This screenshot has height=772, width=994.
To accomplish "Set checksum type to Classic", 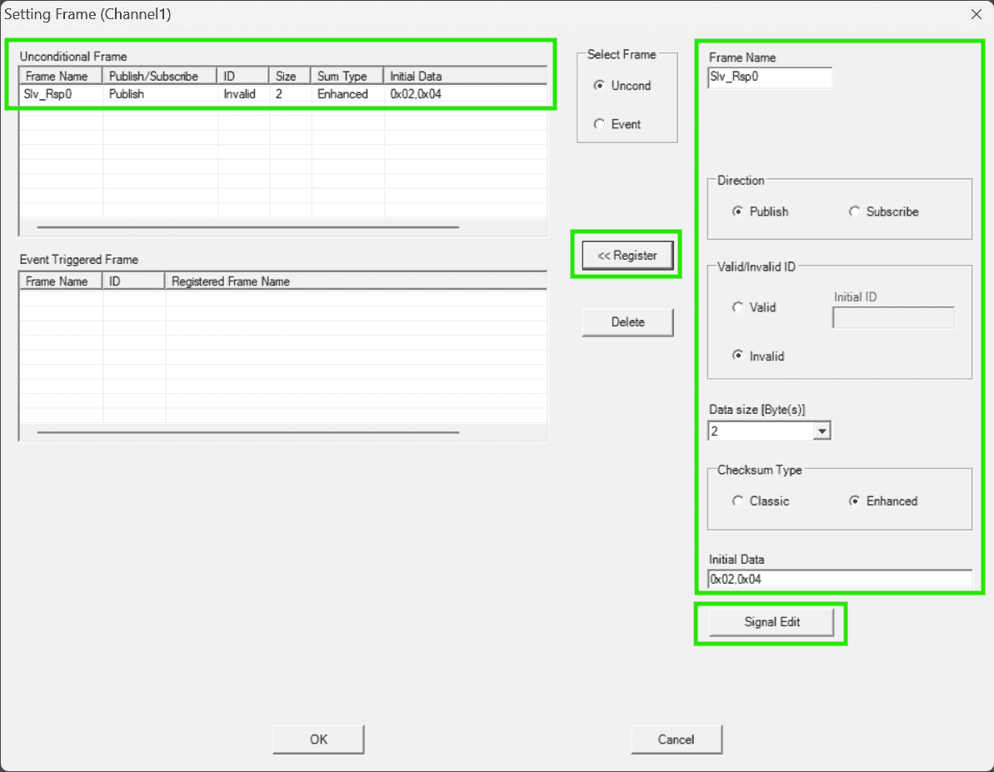I will click(738, 501).
